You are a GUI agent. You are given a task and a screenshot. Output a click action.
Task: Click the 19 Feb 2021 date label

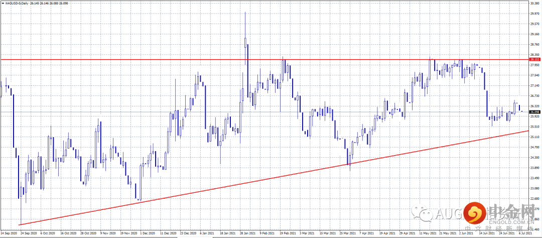[287, 233]
